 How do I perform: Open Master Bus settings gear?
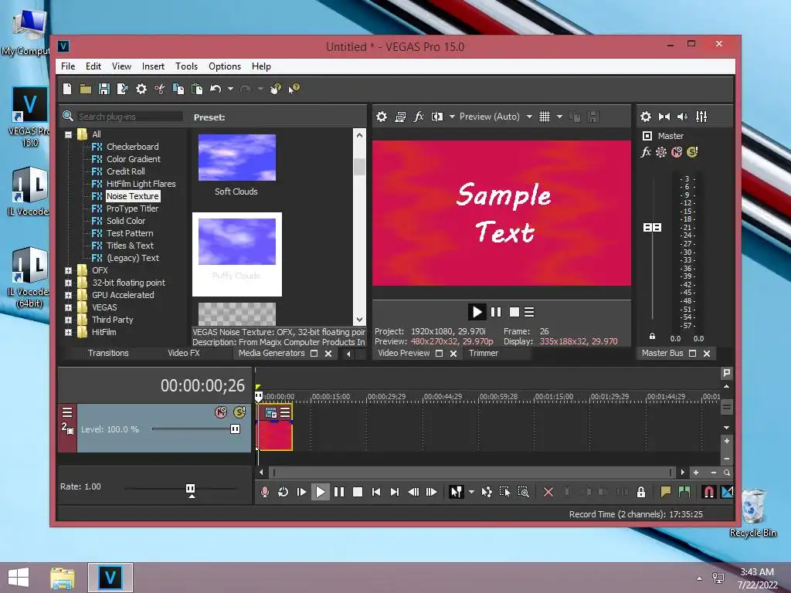click(646, 117)
